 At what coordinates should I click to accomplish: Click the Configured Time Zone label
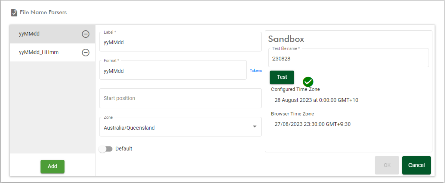point(295,89)
